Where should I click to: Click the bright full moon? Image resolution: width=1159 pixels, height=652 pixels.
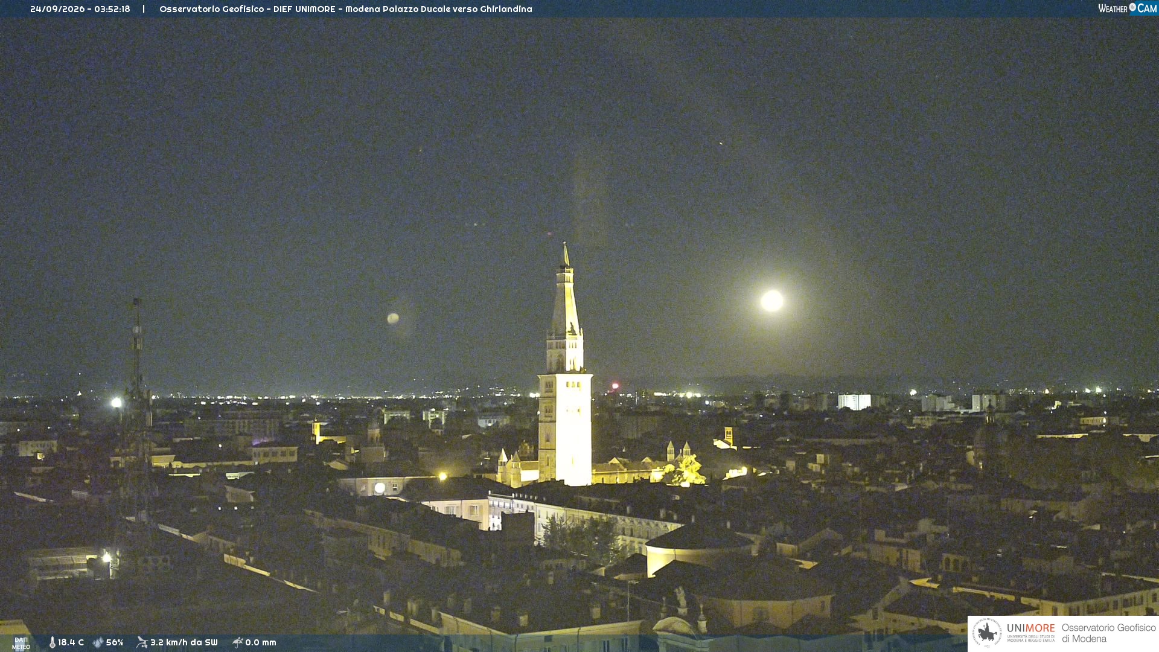click(x=771, y=301)
